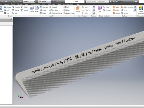Screen dimensions: 144x108
Task: Open the Derive command
Action: point(15,10)
